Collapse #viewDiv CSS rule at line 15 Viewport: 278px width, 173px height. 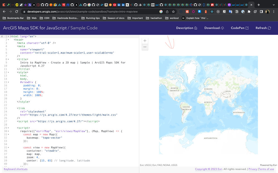8,82
